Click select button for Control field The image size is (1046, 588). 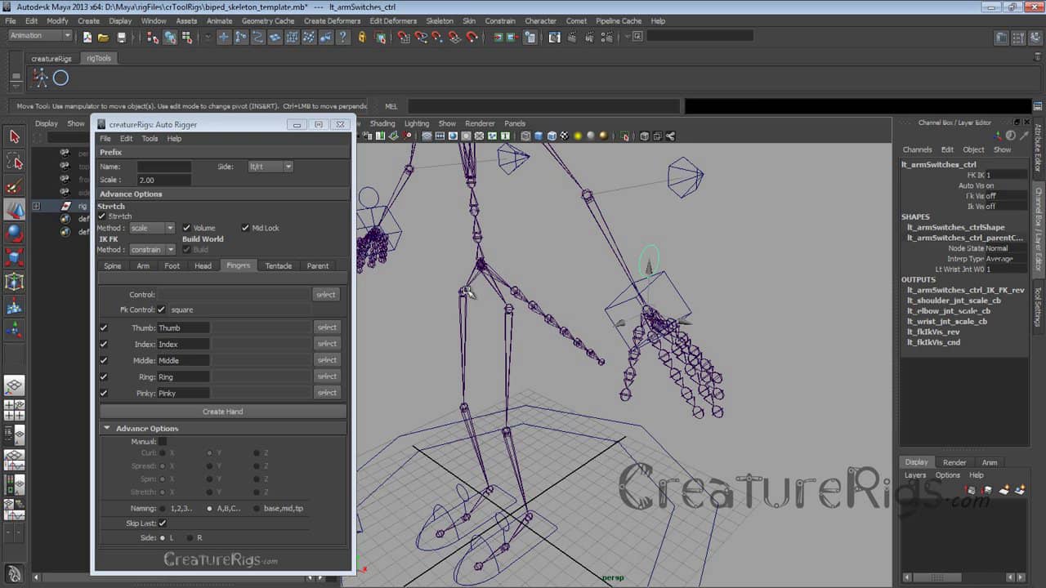click(x=326, y=295)
